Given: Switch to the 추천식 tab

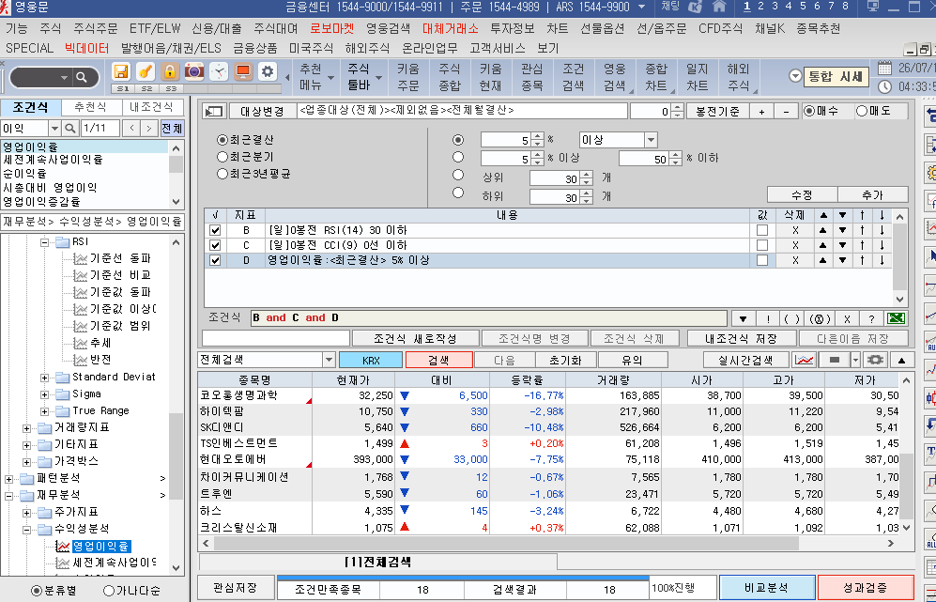Looking at the screenshot, I should [x=91, y=107].
